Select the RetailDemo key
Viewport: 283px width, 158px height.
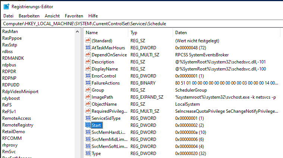tap(13, 132)
